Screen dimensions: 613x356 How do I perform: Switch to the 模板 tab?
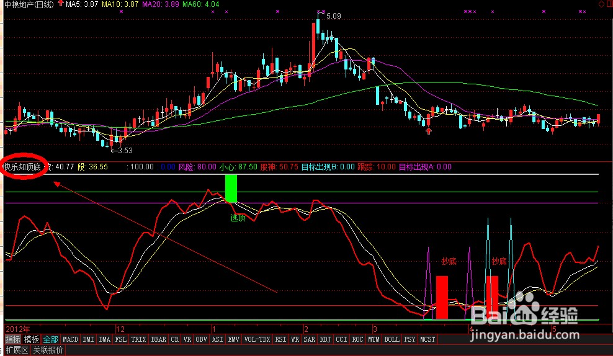click(31, 339)
